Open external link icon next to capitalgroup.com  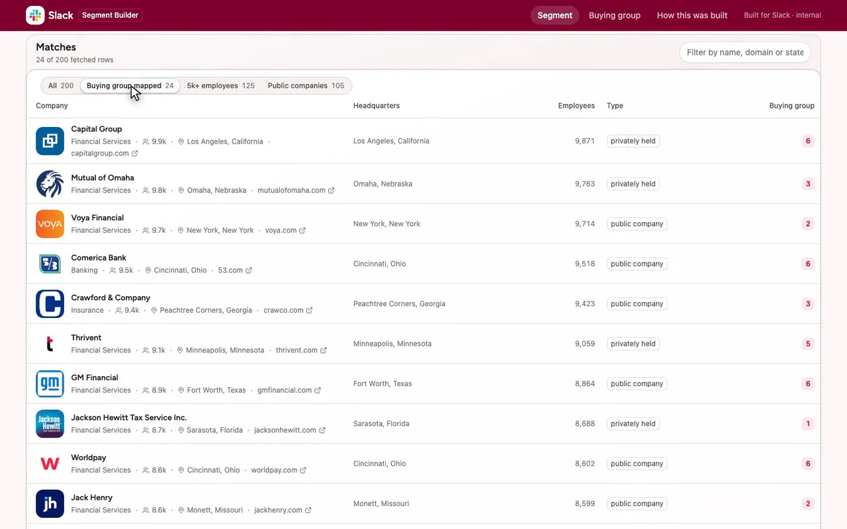(135, 153)
